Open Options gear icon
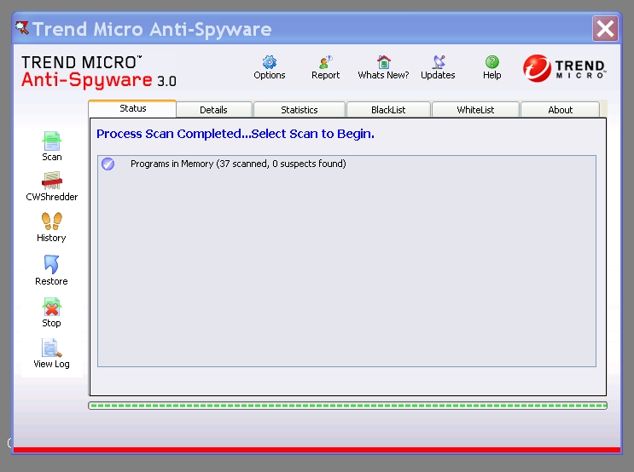This screenshot has width=634, height=472. tap(270, 62)
